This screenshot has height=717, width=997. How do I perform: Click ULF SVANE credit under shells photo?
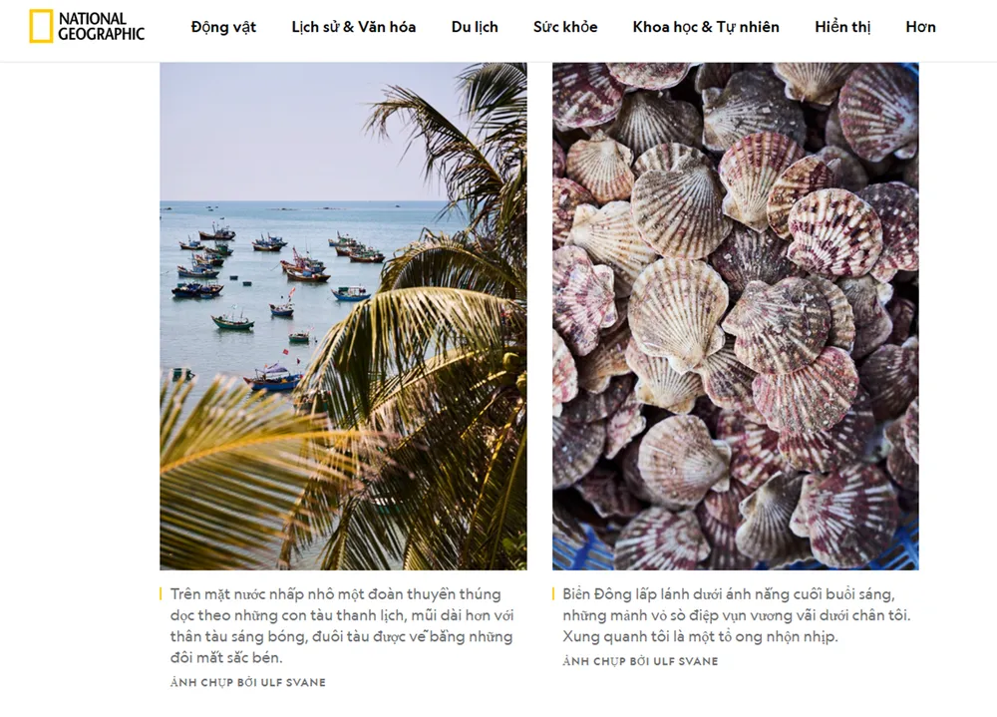point(640,661)
